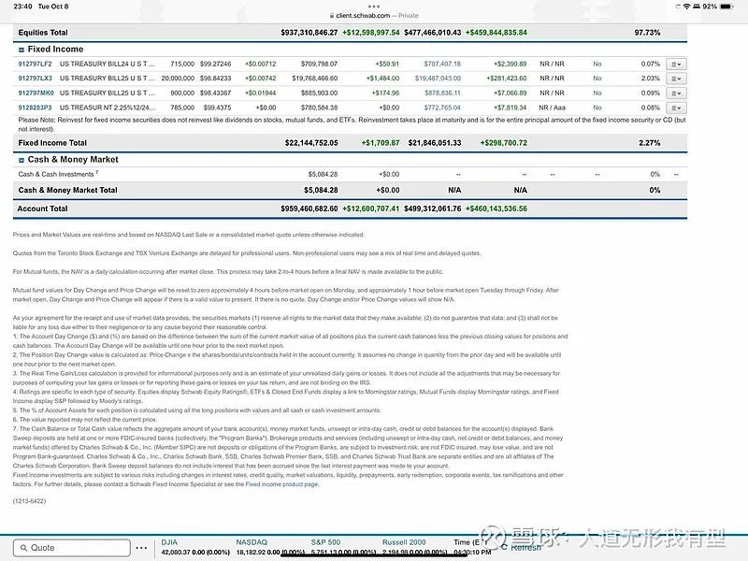Select the Account Total value $959,460,682.60
This screenshot has width=748, height=561.
pyautogui.click(x=309, y=209)
